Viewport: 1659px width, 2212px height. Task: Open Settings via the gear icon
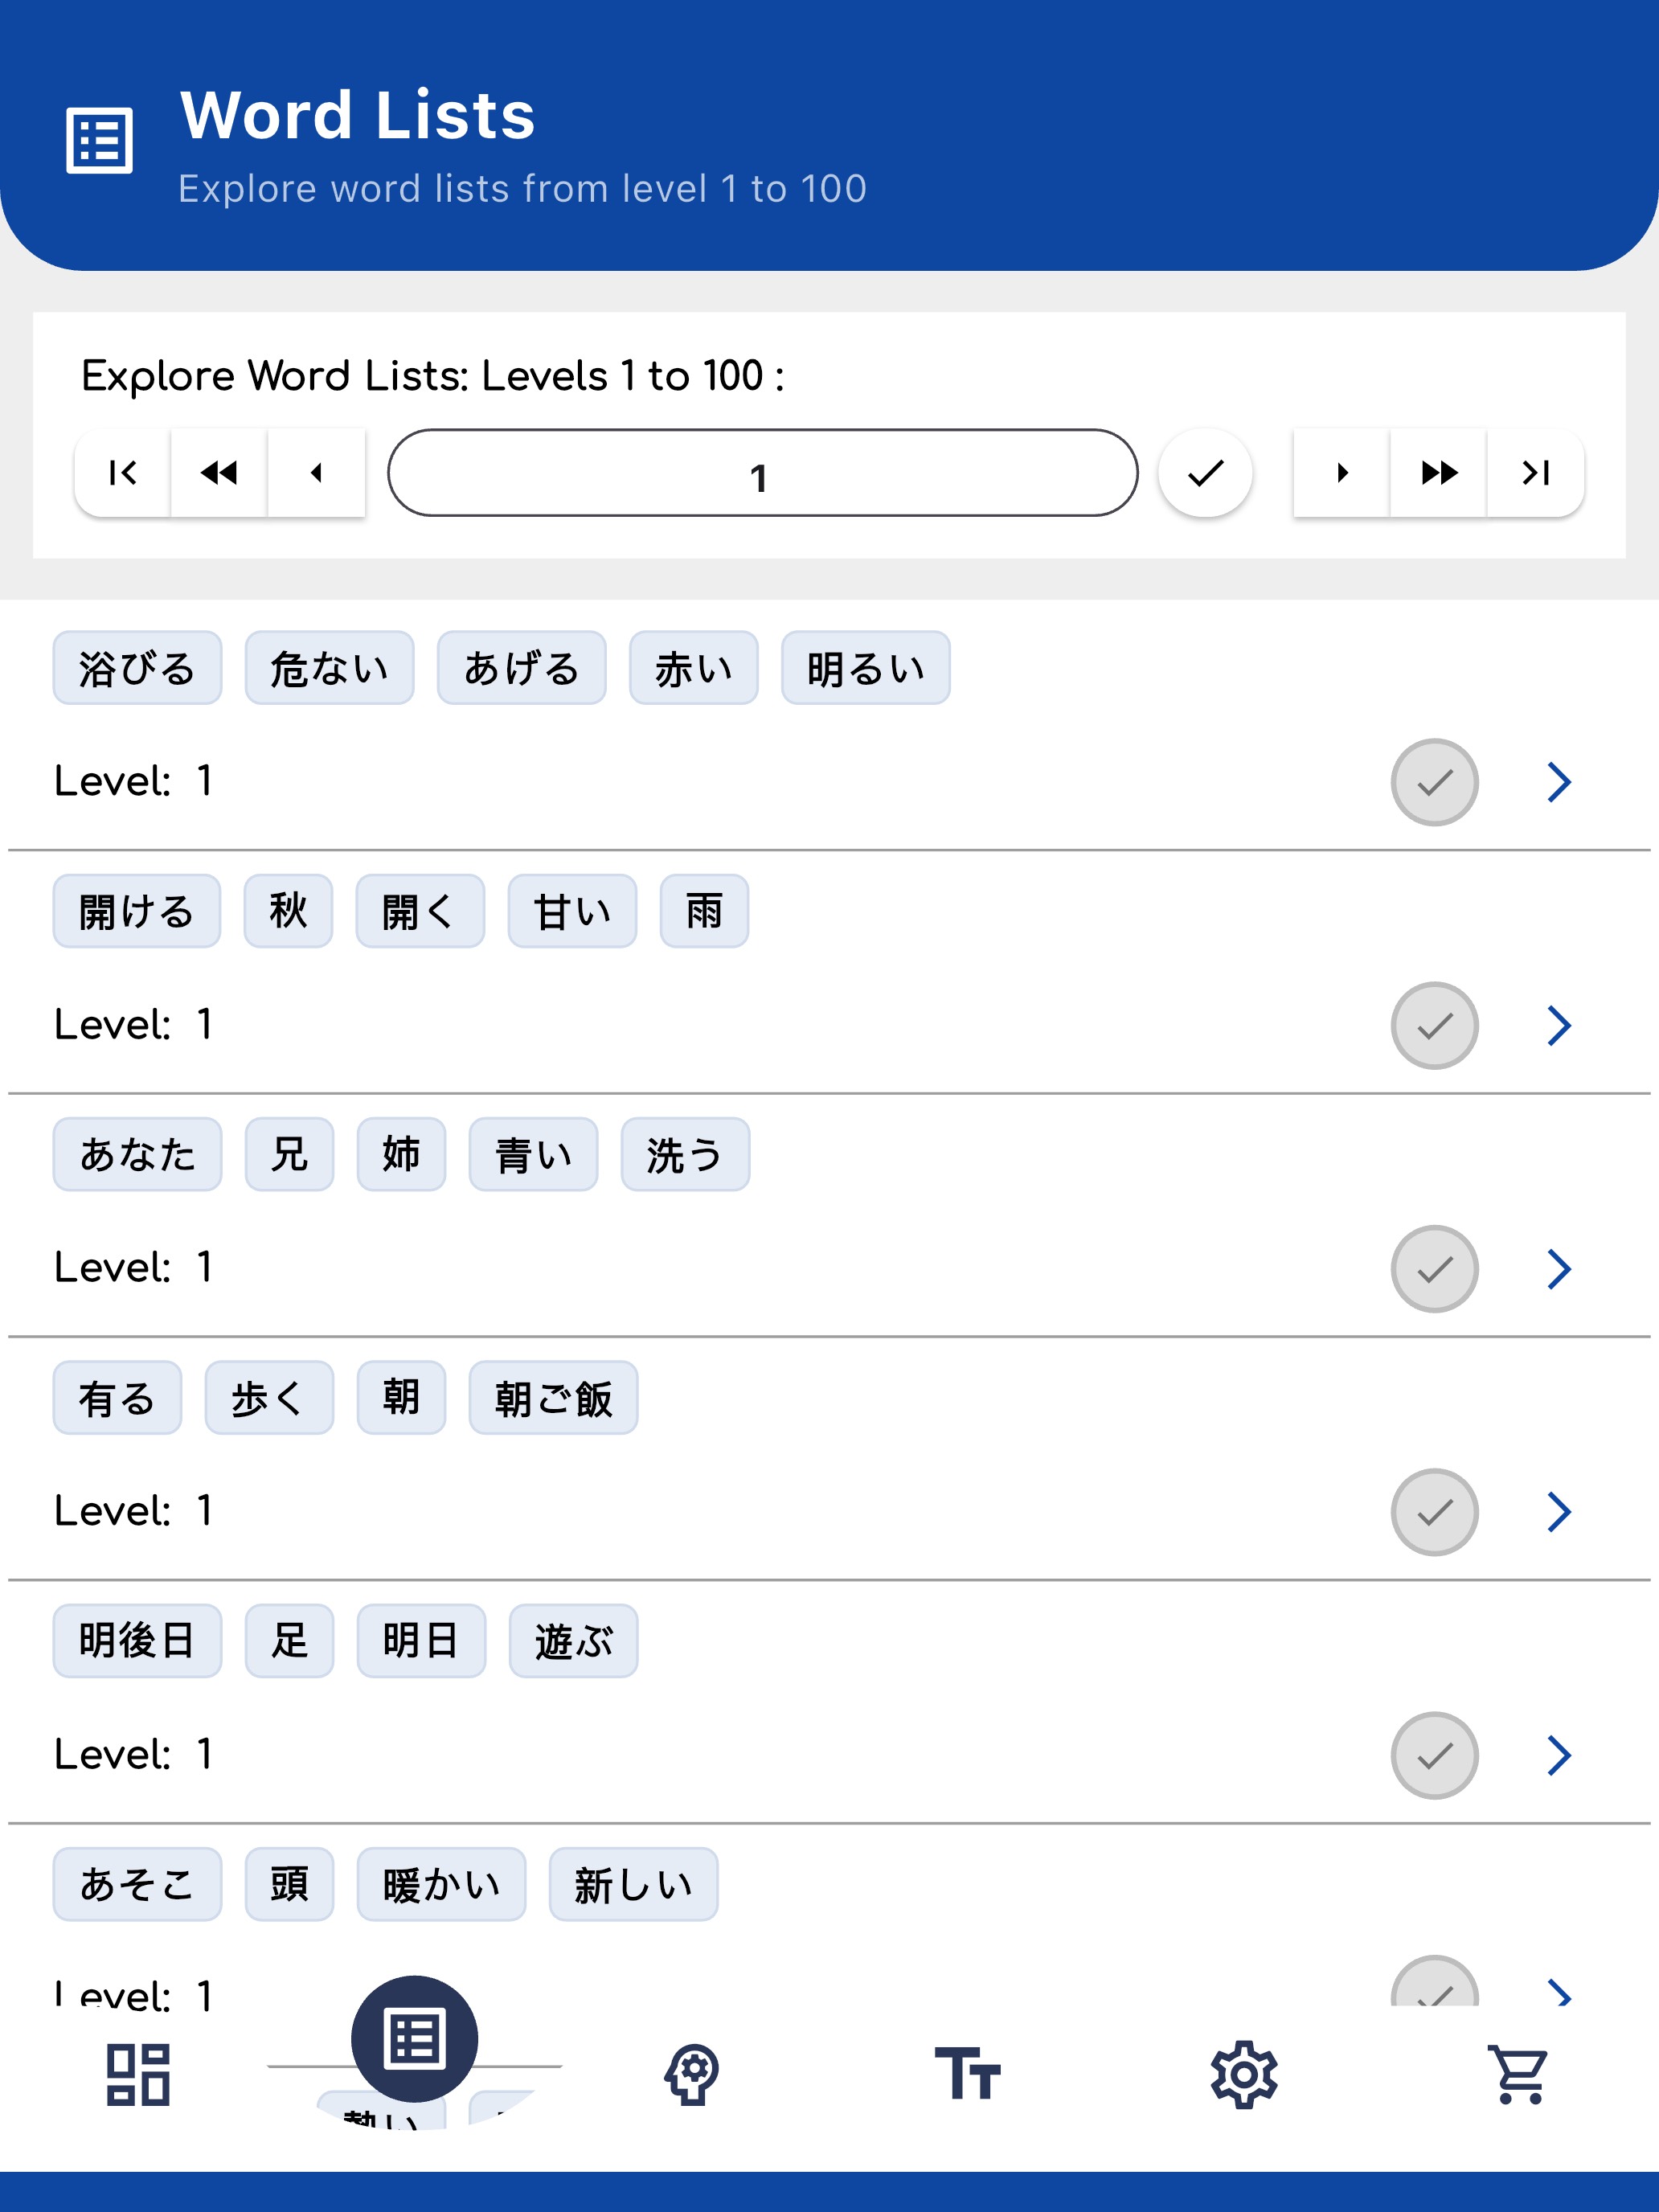click(1244, 2074)
